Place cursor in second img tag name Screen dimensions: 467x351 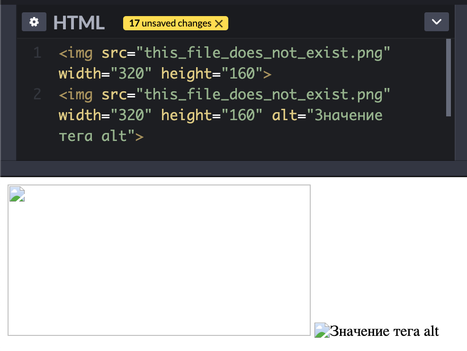[x=80, y=95]
